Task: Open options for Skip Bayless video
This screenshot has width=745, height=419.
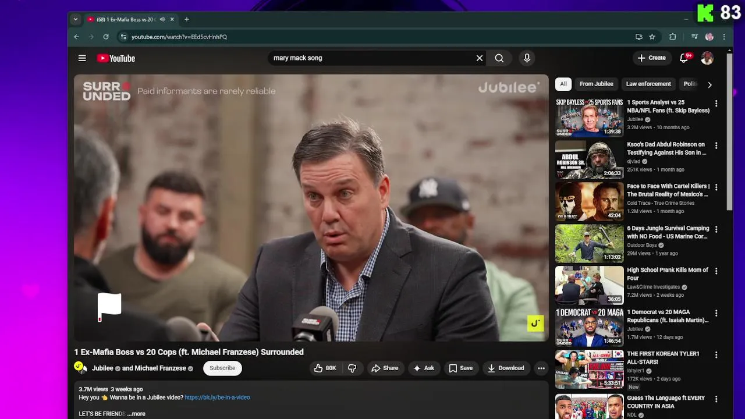Action: (x=716, y=104)
